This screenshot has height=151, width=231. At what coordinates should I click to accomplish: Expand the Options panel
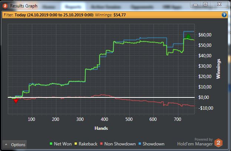pos(14,145)
